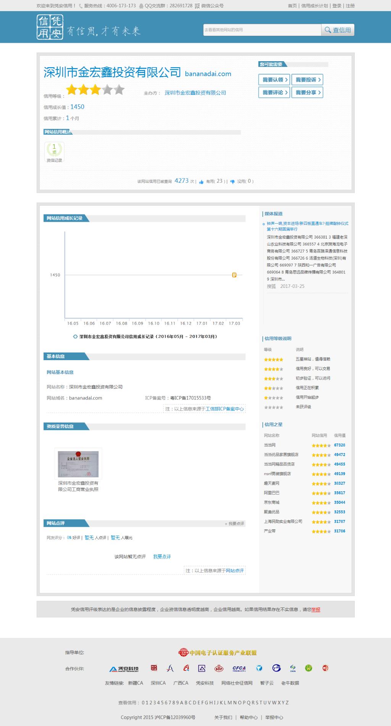Click the blue shield partner logo
Viewport: 391px width, 726px height.
(x=259, y=668)
